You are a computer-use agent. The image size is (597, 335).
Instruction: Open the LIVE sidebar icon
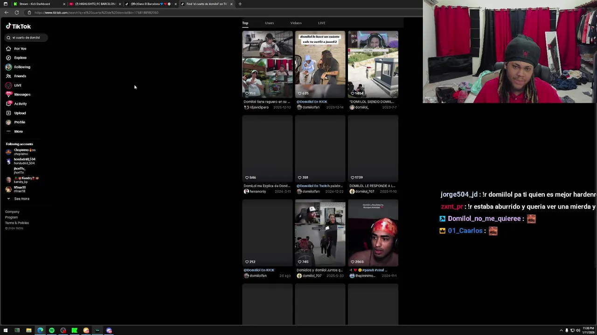click(8, 85)
